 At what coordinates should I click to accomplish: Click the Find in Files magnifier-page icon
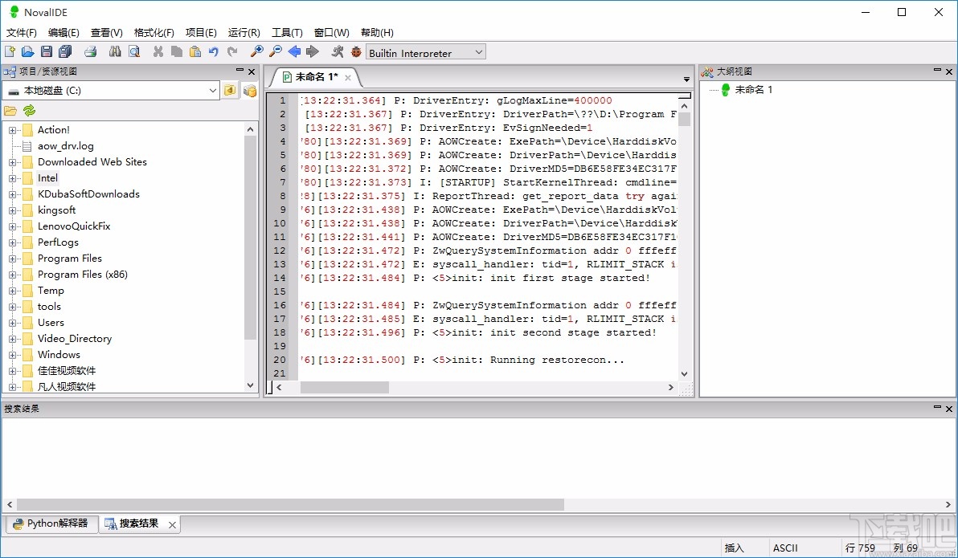pos(133,52)
